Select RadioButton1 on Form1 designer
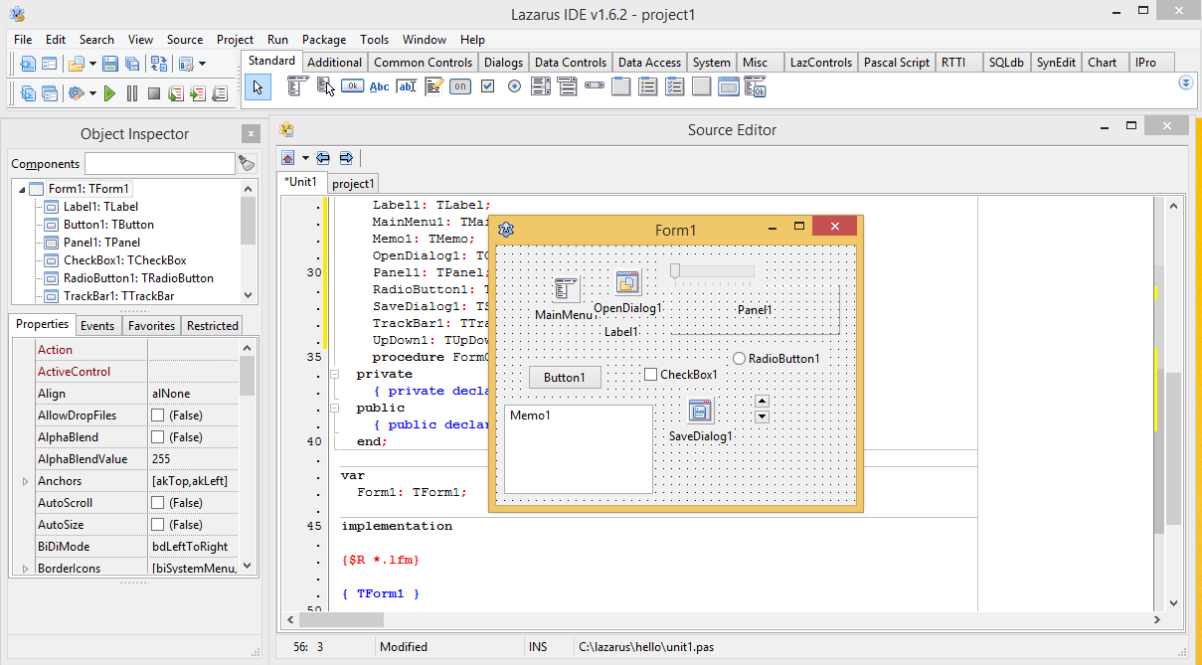The height and width of the screenshot is (665, 1202). coord(776,359)
